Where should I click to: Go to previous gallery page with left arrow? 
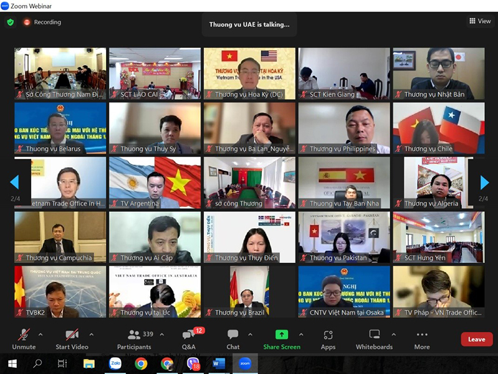[x=14, y=182]
